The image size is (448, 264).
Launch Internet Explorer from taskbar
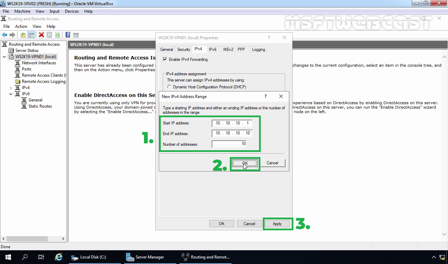tap(59, 257)
